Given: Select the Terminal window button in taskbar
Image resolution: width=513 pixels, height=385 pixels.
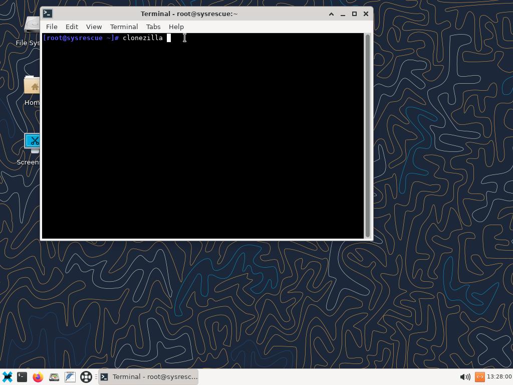Looking at the screenshot, I should tap(149, 377).
